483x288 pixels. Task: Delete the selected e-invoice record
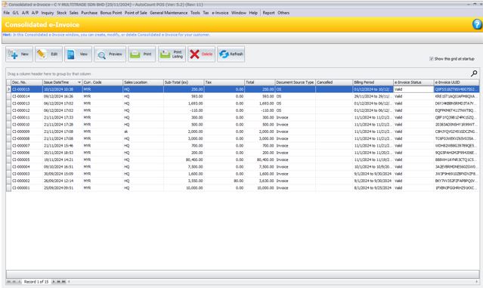(202, 54)
